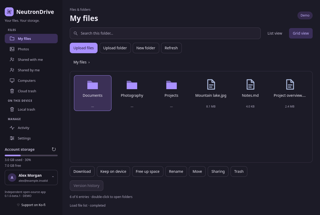Click the My files breadcrumb chevron
This screenshot has width=320, height=215.
[x=89, y=62]
